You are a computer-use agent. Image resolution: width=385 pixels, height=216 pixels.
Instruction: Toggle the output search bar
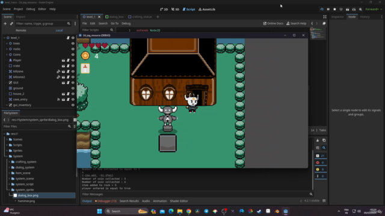point(324,148)
